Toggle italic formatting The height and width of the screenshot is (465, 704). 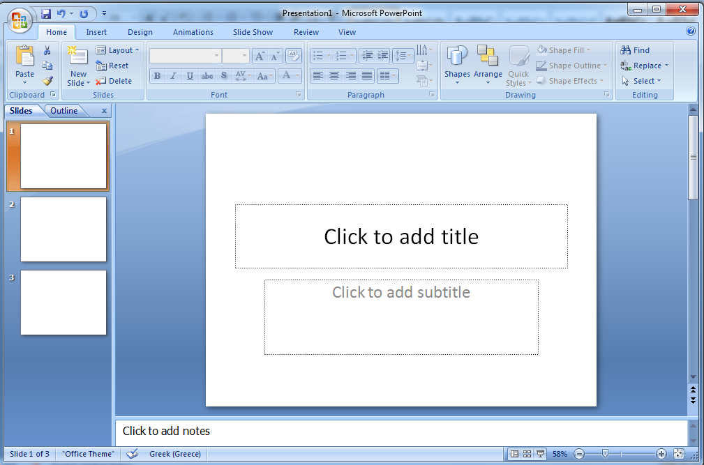[x=173, y=76]
